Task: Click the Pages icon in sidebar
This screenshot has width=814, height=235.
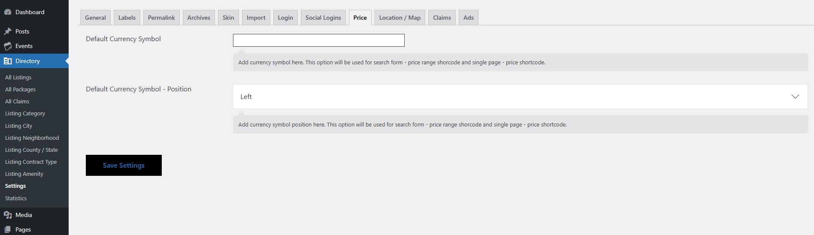Action: pyautogui.click(x=8, y=229)
